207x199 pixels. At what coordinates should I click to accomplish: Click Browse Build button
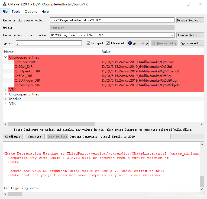tap(190, 35)
